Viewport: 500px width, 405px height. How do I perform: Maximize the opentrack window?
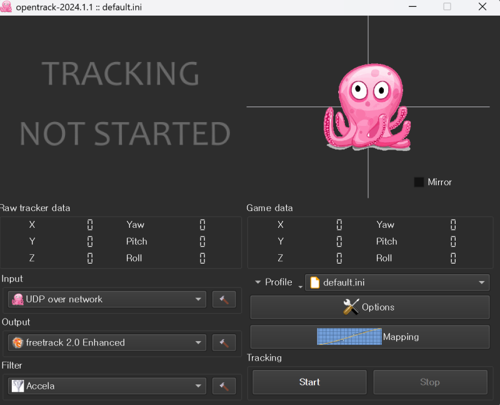click(447, 7)
